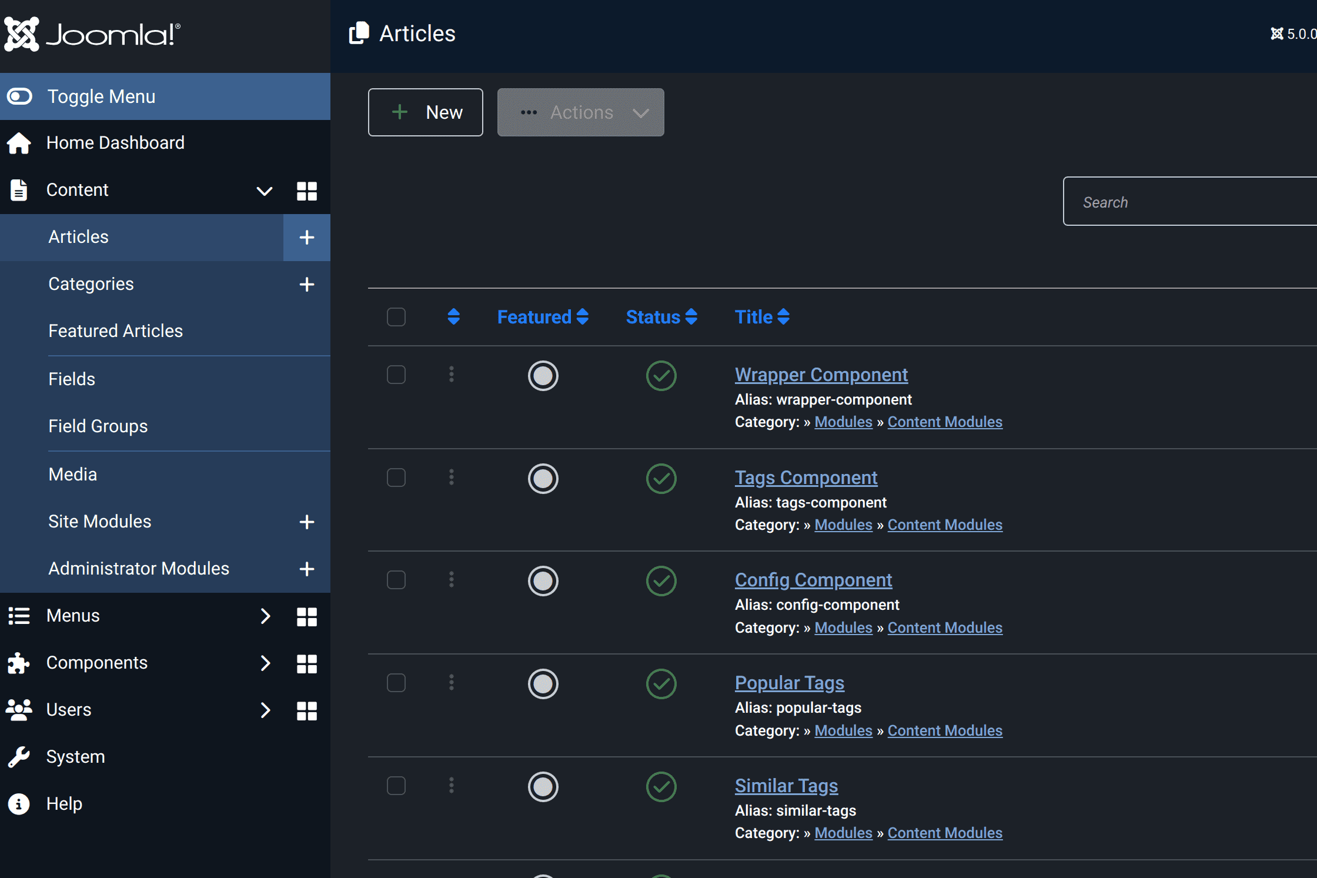Toggle featured for Popular Tags
The width and height of the screenshot is (1317, 878).
tap(543, 684)
